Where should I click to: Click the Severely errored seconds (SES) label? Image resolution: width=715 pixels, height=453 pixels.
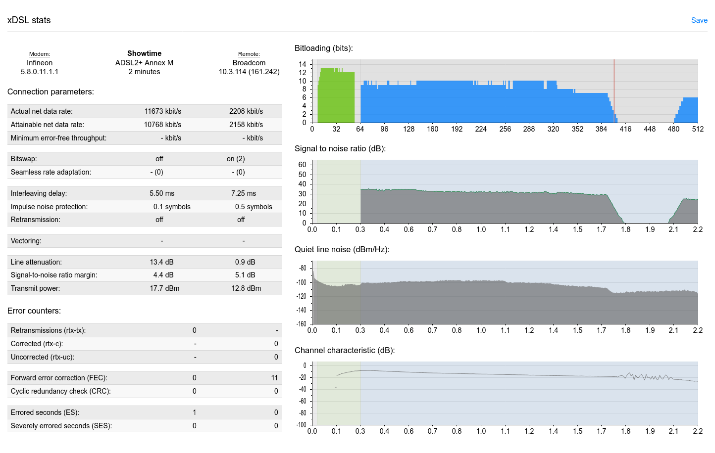point(61,426)
